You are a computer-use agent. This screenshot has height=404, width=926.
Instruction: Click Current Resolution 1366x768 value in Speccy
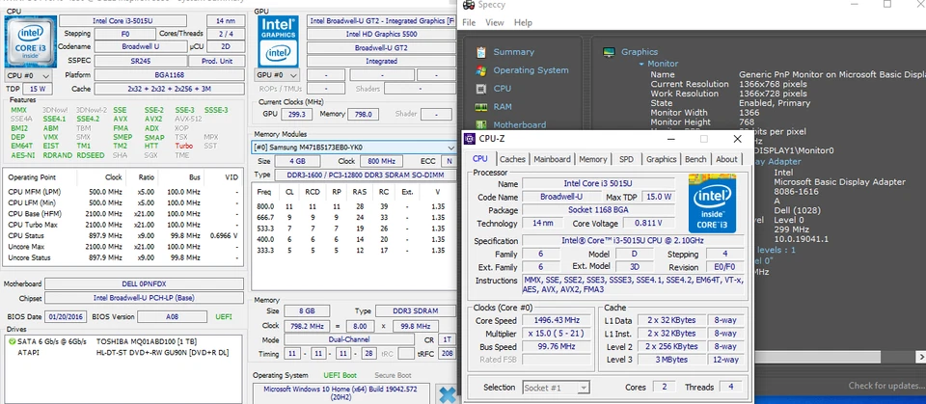(773, 85)
